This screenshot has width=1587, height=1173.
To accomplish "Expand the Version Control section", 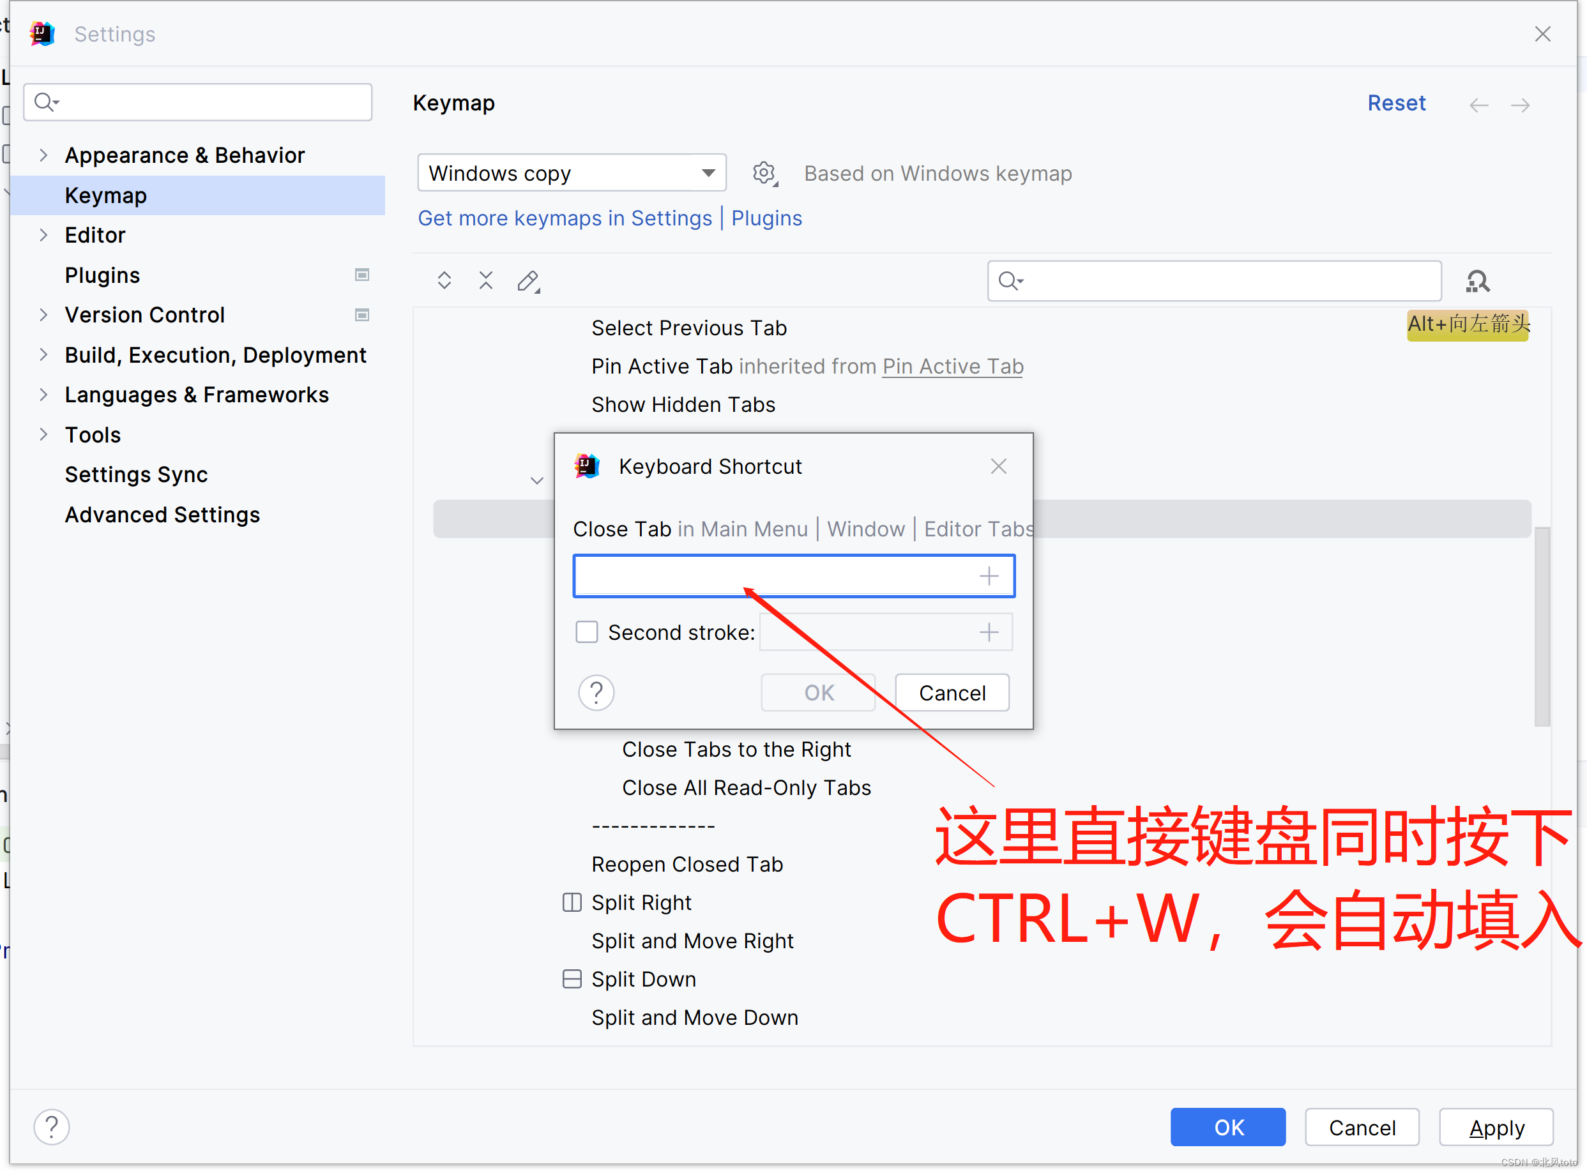I will point(44,315).
